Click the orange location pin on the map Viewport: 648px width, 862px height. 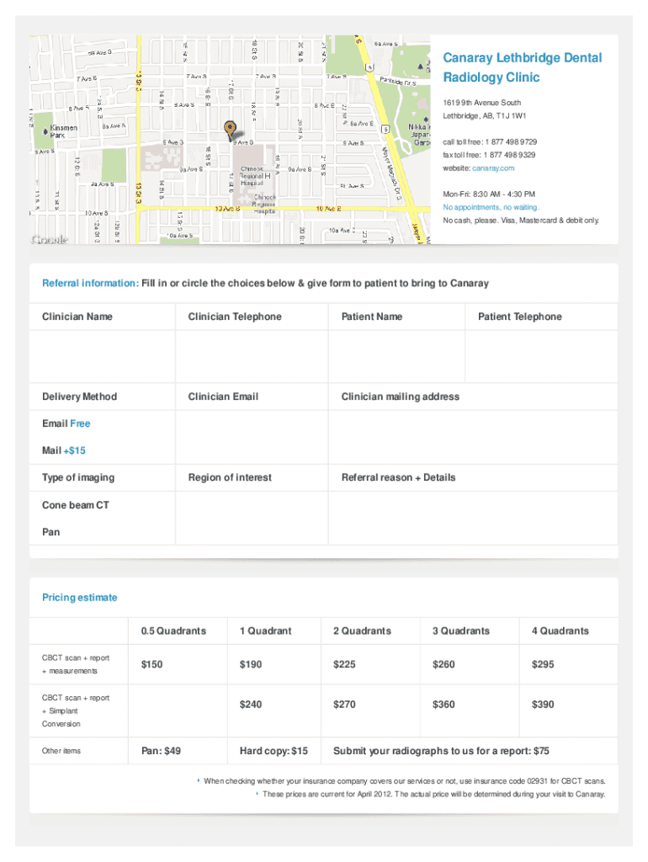tap(229, 129)
